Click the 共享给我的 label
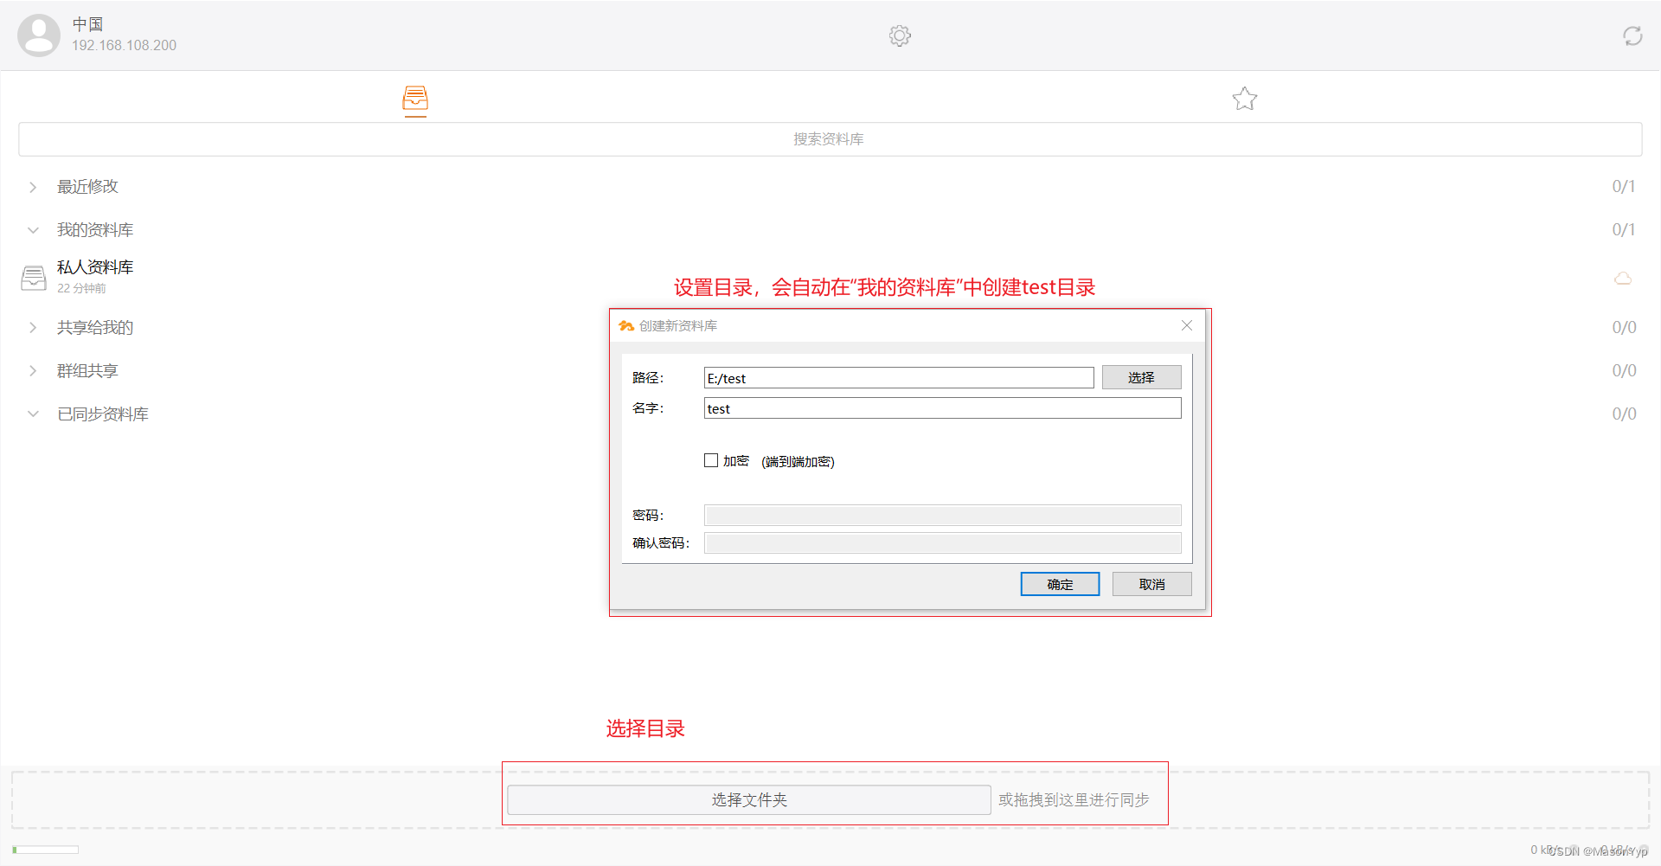The image size is (1661, 866). pos(95,328)
